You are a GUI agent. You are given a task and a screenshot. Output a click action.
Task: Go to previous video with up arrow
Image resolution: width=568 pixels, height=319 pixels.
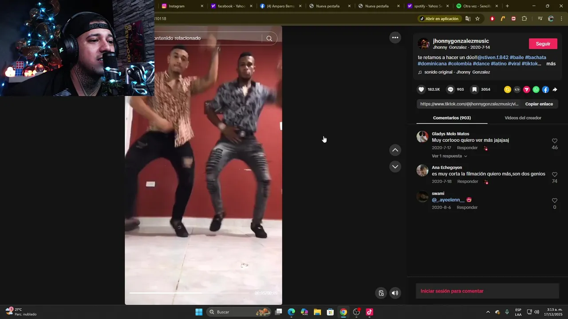395,150
